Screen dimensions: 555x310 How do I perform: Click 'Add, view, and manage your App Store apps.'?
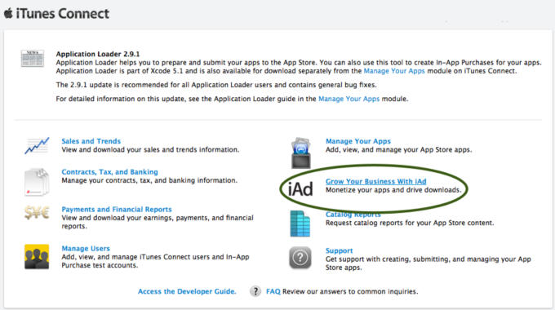[x=399, y=149]
